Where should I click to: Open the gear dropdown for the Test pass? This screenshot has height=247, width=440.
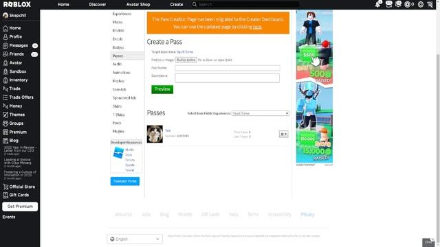coord(283,134)
